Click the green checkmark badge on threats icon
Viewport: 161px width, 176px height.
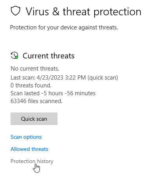[16, 57]
